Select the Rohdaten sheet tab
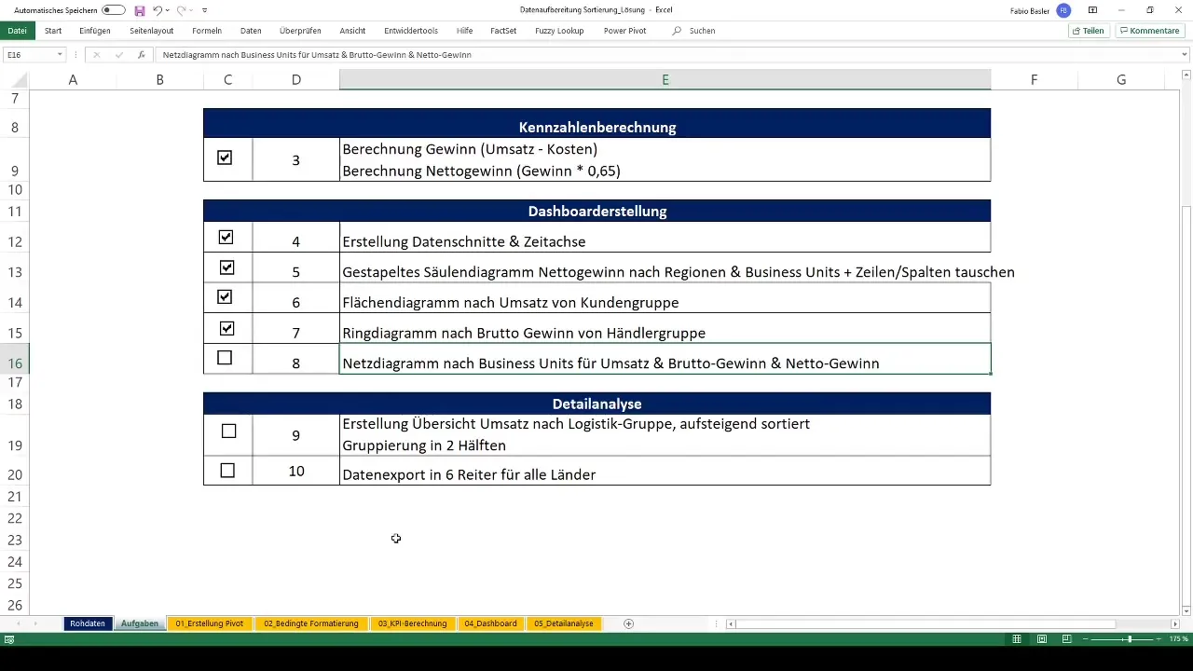 [88, 623]
